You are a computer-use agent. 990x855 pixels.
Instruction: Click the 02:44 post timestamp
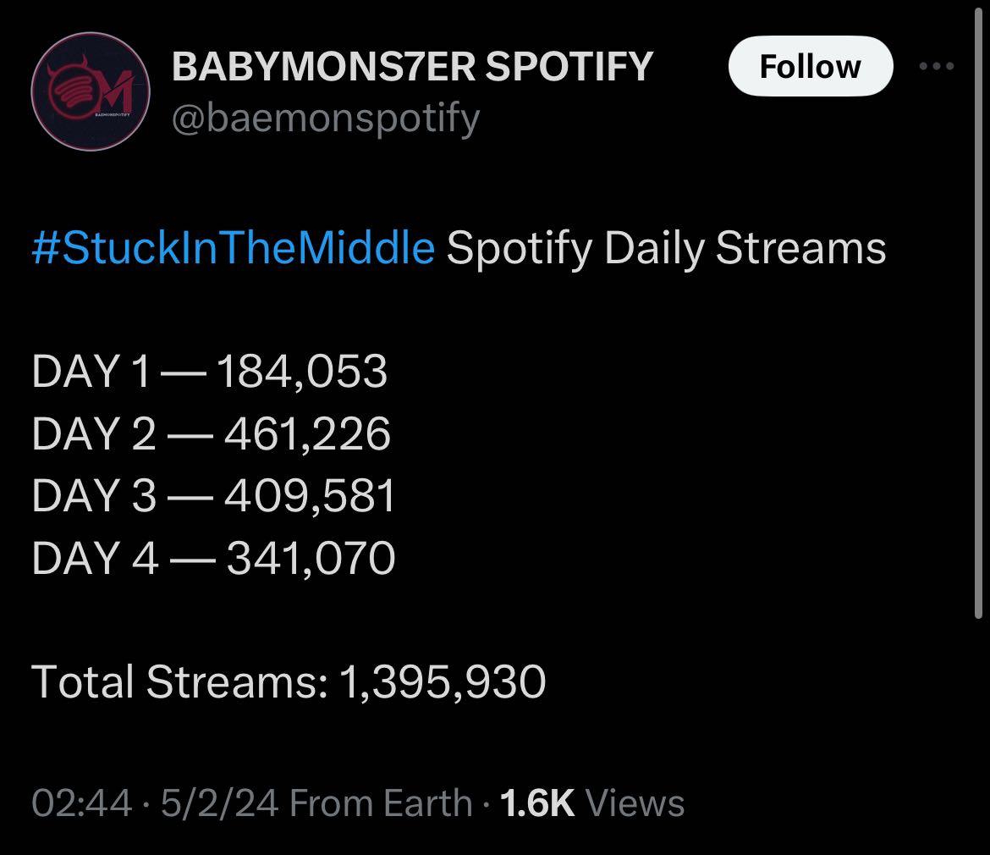pyautogui.click(x=81, y=803)
